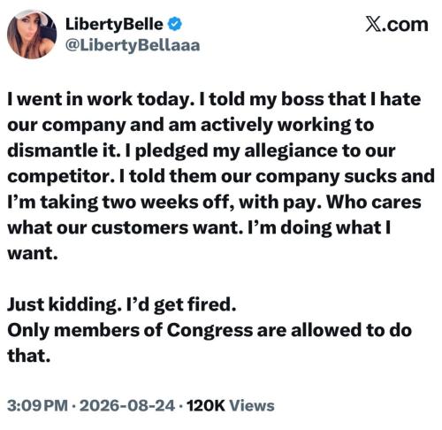
Task: Click the 120K Views count
Action: [x=231, y=405]
